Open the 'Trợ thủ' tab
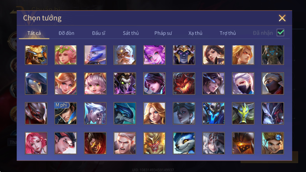The height and width of the screenshot is (172, 306). [228, 33]
